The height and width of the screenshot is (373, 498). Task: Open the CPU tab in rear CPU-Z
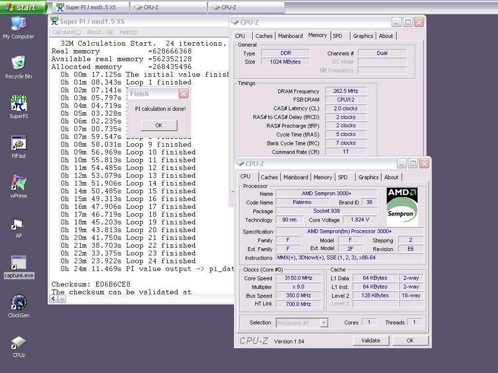click(x=240, y=36)
